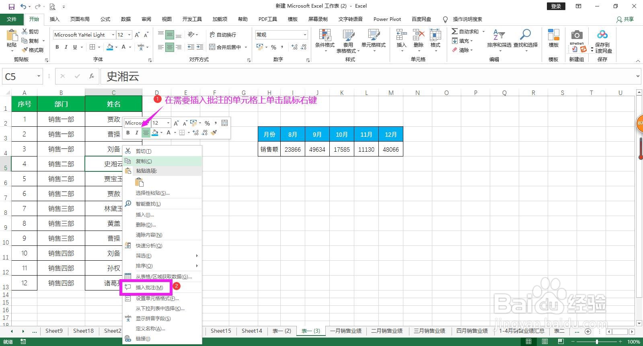The width and height of the screenshot is (643, 346).
Task: Click the Format Painter icon (格式刷)
Action: pos(25,50)
